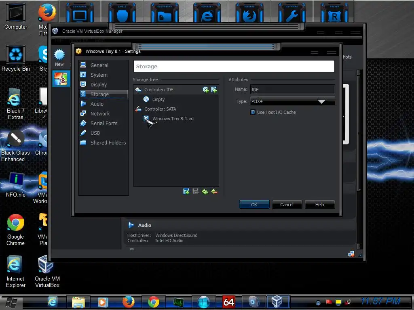The height and width of the screenshot is (310, 414).
Task: Click the Computer dock icon at top
Action: tap(80, 13)
